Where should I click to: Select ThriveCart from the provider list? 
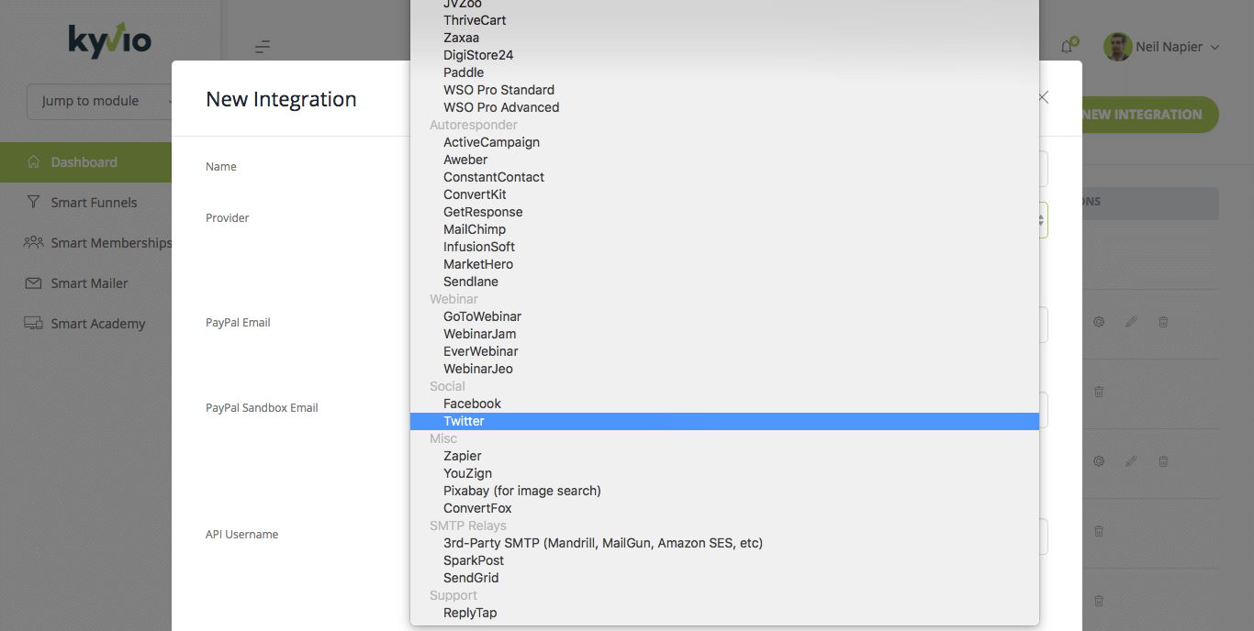[724, 20]
